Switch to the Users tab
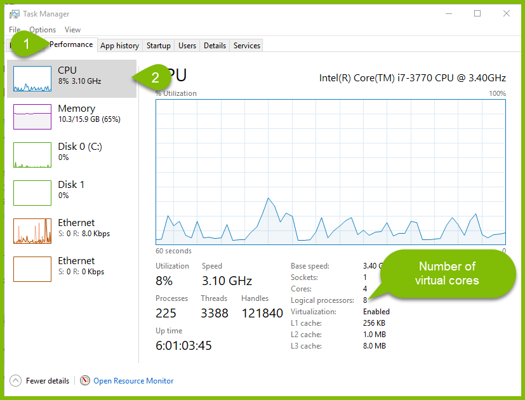Image resolution: width=525 pixels, height=400 pixels. [x=187, y=46]
